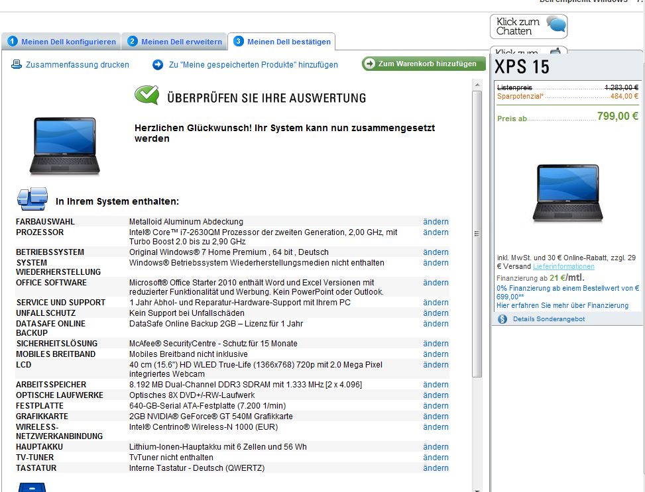Click the scrollbar up arrow in summary panel
The image size is (645, 492).
pyautogui.click(x=477, y=85)
